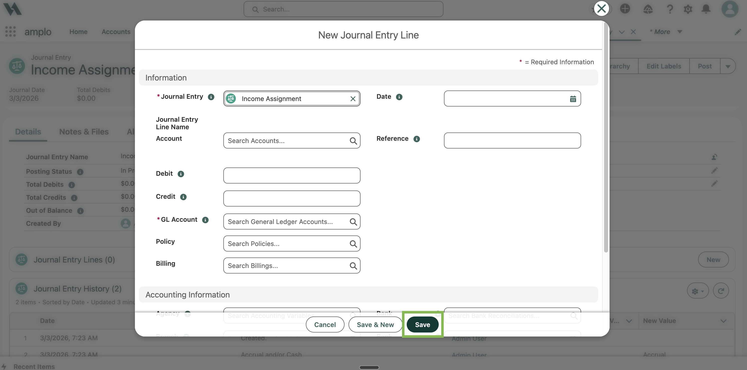Open the Trailhead guidance icon
The width and height of the screenshot is (747, 370).
(x=648, y=9)
